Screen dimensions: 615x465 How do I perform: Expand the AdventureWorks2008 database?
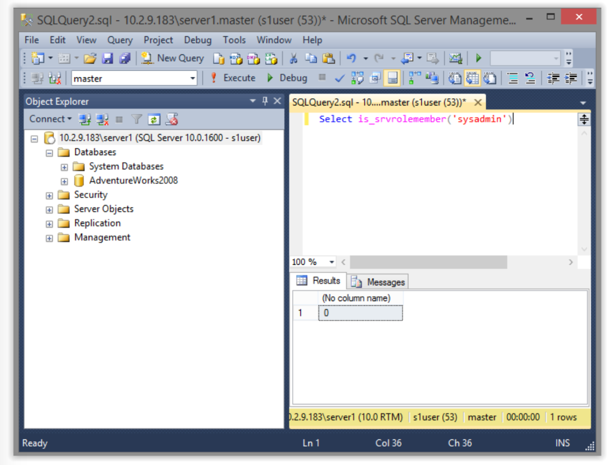pos(64,181)
